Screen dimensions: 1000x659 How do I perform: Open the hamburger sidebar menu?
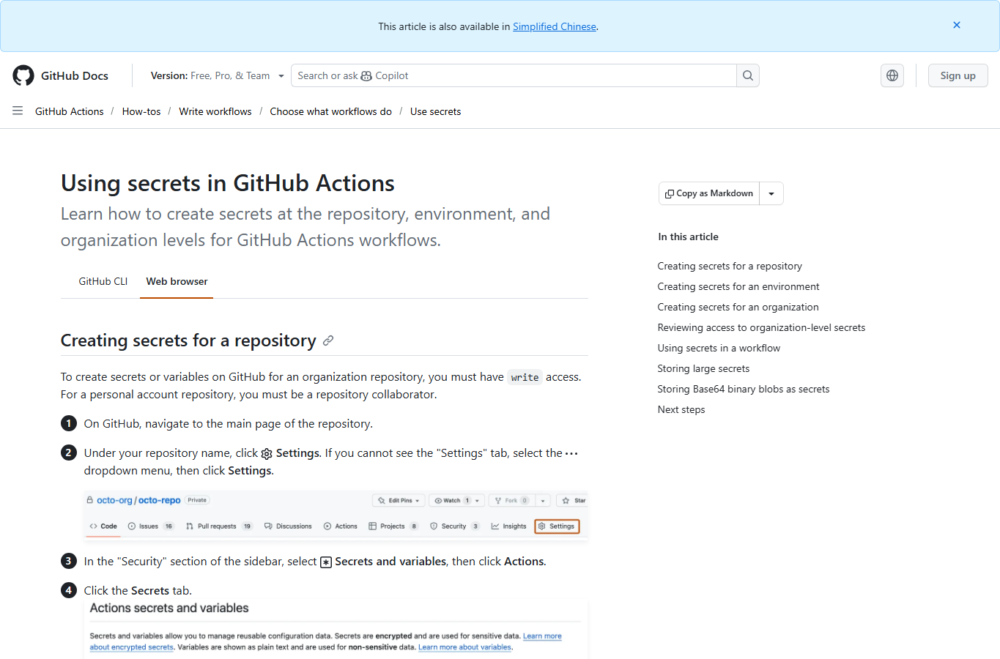pyautogui.click(x=18, y=111)
